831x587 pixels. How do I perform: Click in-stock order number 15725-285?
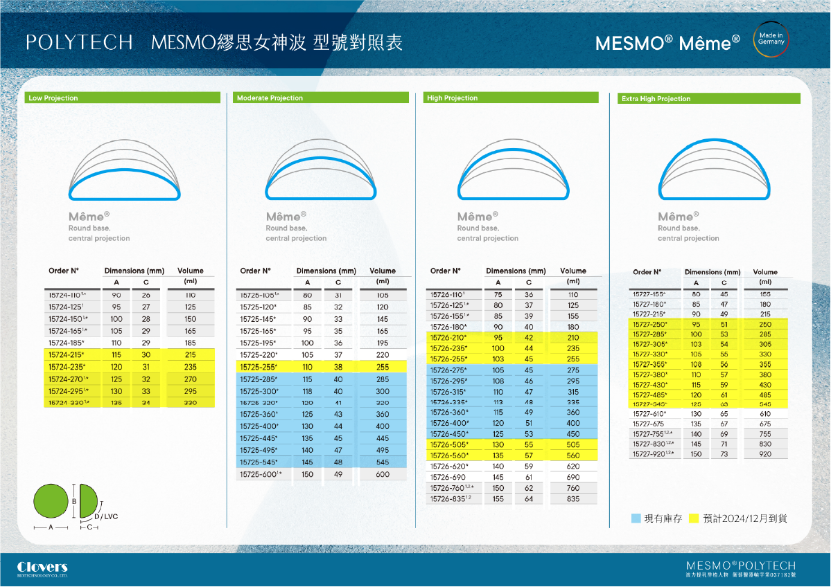[x=258, y=379]
